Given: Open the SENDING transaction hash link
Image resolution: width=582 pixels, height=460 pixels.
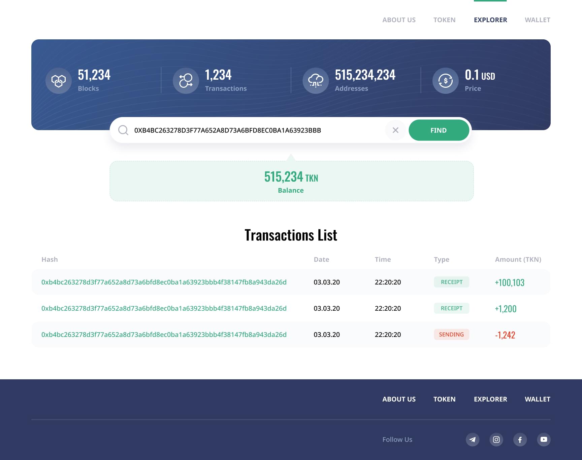Looking at the screenshot, I should tap(164, 335).
